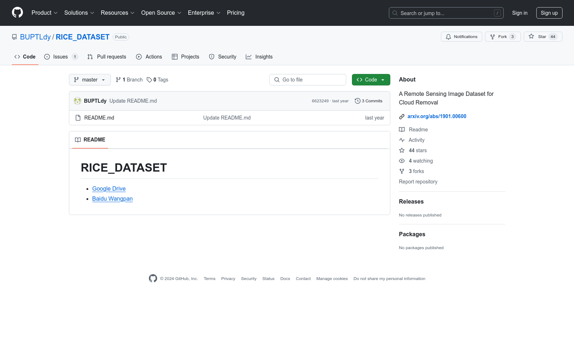
Task: Open the Google Drive link
Action: (x=109, y=189)
